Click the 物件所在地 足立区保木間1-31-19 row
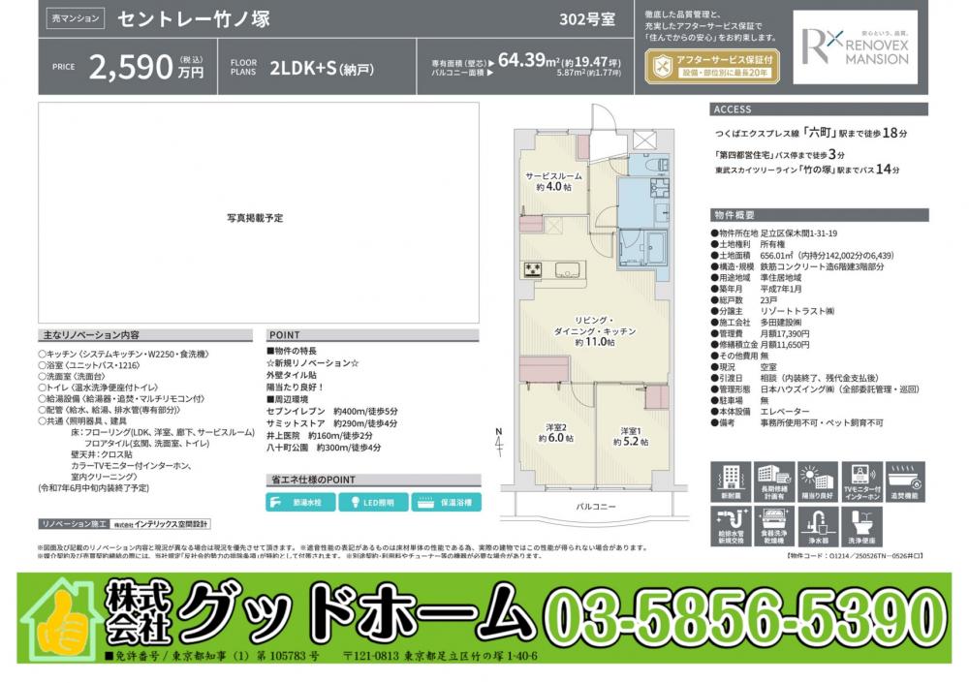Screen dimensions: 969x683 pos(774,233)
